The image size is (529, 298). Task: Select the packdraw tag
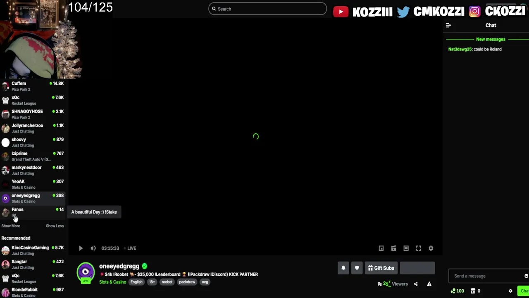(187, 282)
